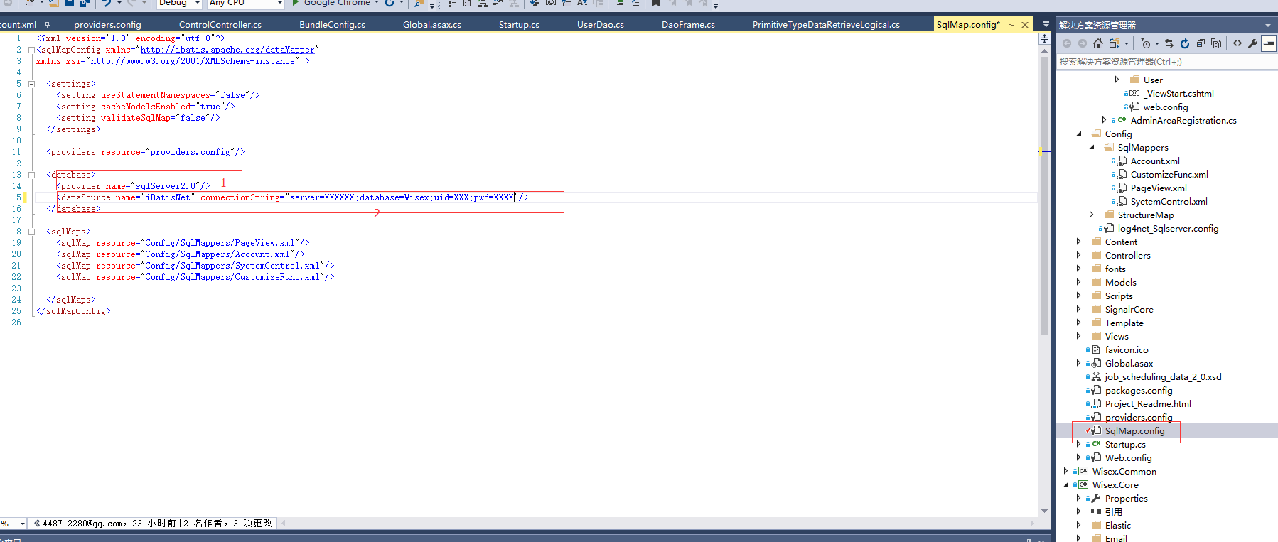Click the split-window handle above editor scrollbar
The height and width of the screenshot is (542, 1278).
click(1044, 38)
